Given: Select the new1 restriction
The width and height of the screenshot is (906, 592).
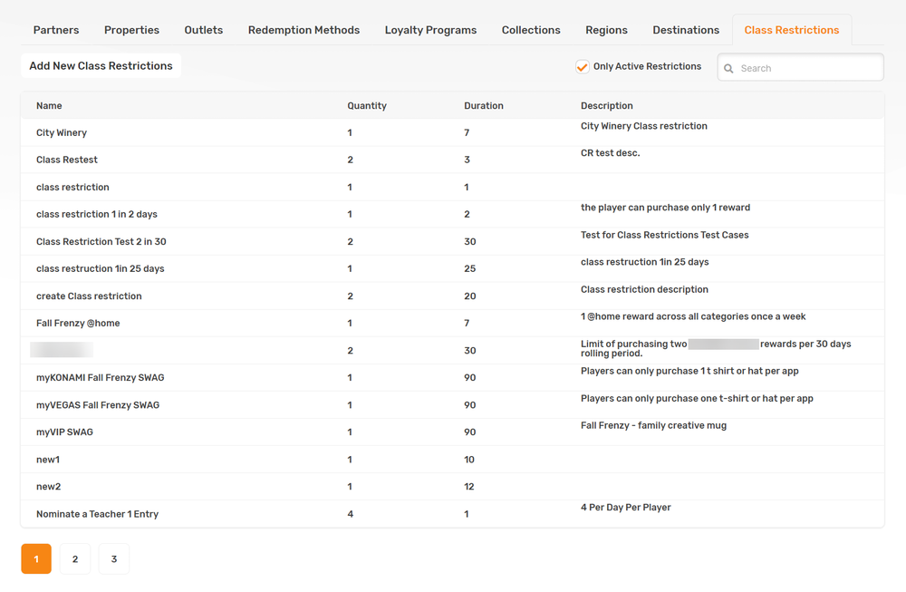Looking at the screenshot, I should point(452,460).
